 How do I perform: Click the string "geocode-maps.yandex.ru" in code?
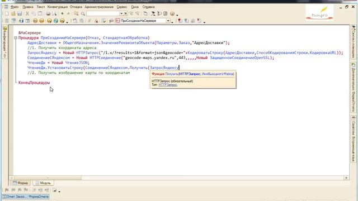point(150,58)
